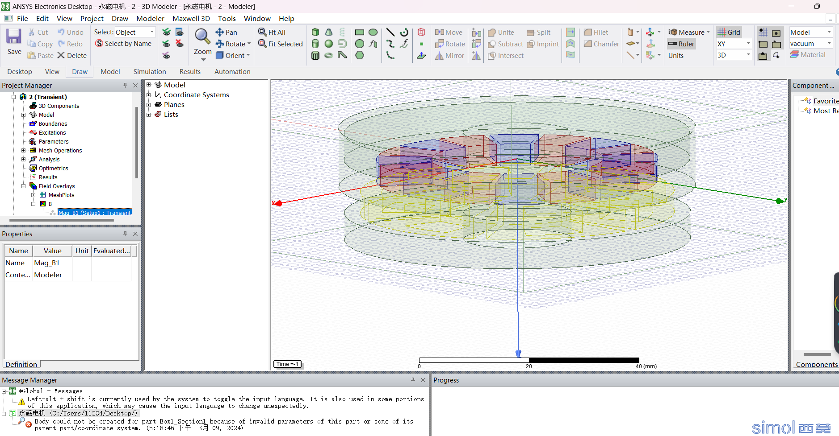Draw a box primitive
The width and height of the screenshot is (839, 436).
click(315, 32)
